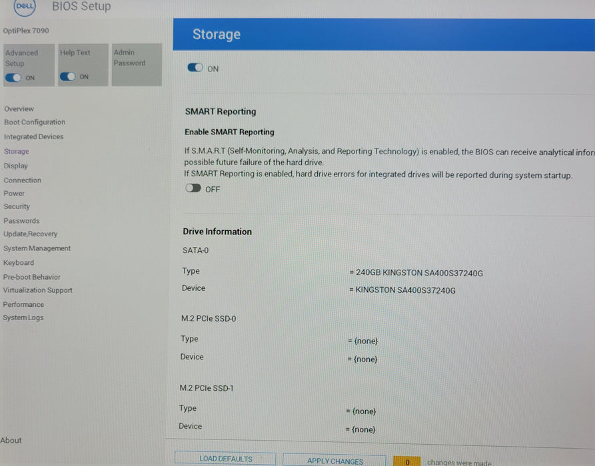Viewport: 595px width, 466px height.
Task: Click M.2 PCIe SSD-1 Device {none} value
Action: (x=360, y=429)
